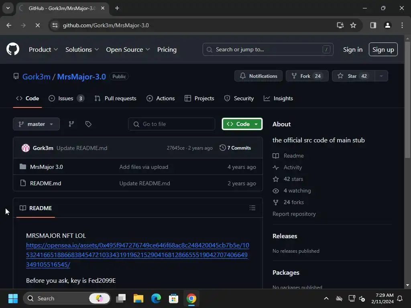Click the Notifications button
The width and height of the screenshot is (411, 308).
tap(258, 76)
